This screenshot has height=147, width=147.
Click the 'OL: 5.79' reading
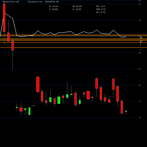coord(101,12)
